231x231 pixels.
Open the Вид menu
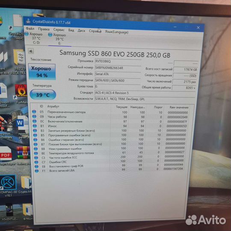[71, 30]
